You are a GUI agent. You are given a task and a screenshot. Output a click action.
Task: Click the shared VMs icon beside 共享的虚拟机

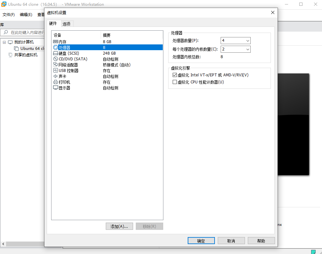pyautogui.click(x=10, y=55)
